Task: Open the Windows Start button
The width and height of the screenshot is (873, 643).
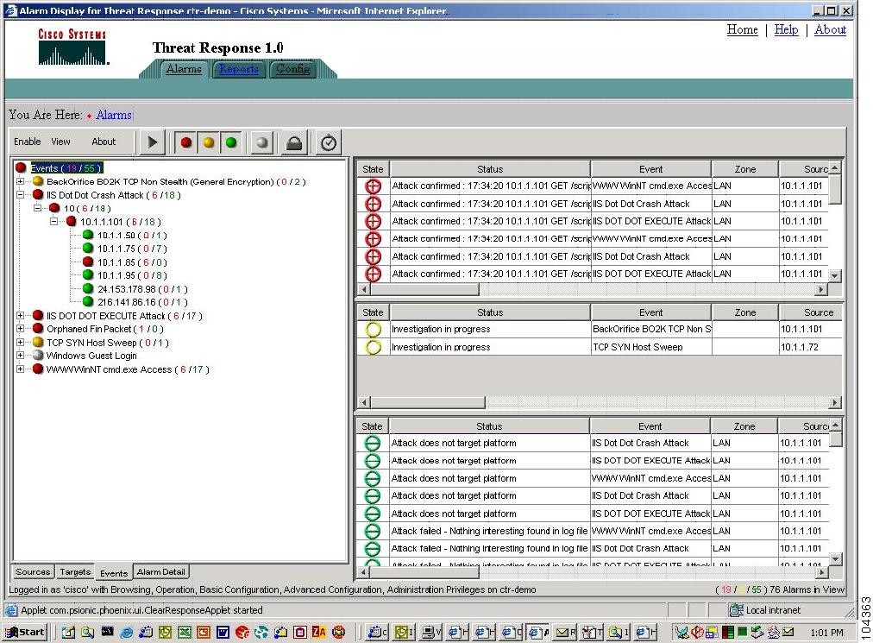Action: pyautogui.click(x=25, y=632)
